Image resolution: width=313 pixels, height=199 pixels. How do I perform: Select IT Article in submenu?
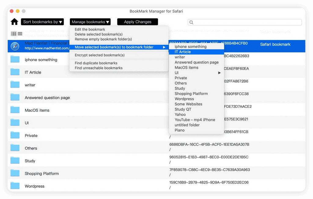pyautogui.click(x=197, y=52)
